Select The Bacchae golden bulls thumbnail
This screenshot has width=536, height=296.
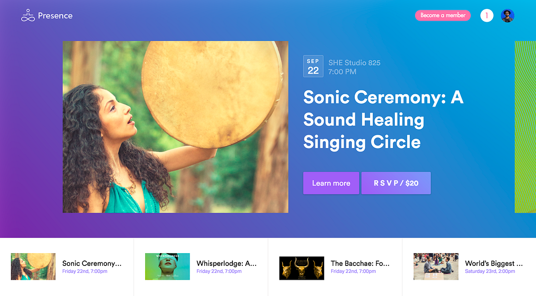point(302,268)
